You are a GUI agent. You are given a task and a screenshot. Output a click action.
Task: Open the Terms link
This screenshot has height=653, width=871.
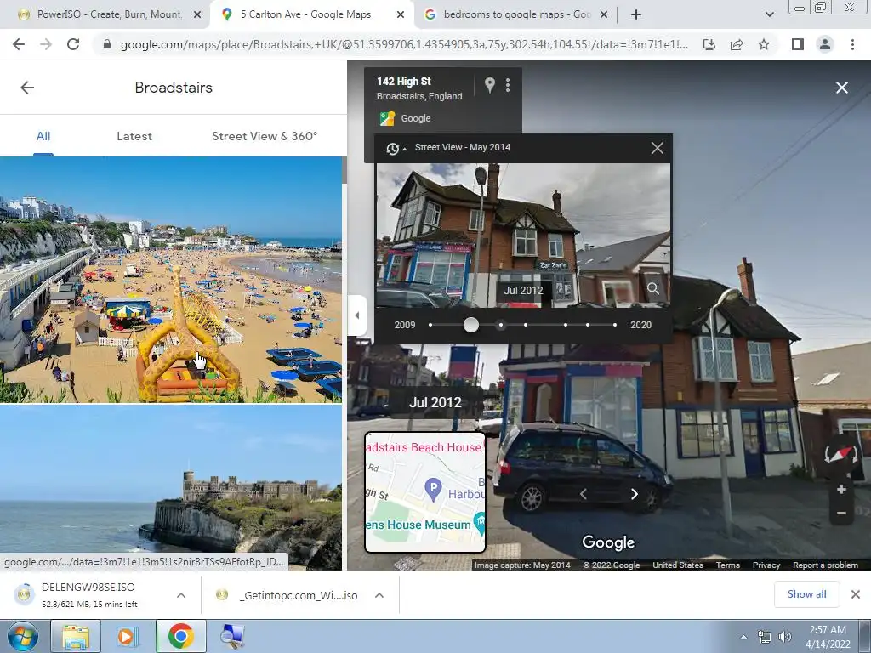tap(728, 565)
